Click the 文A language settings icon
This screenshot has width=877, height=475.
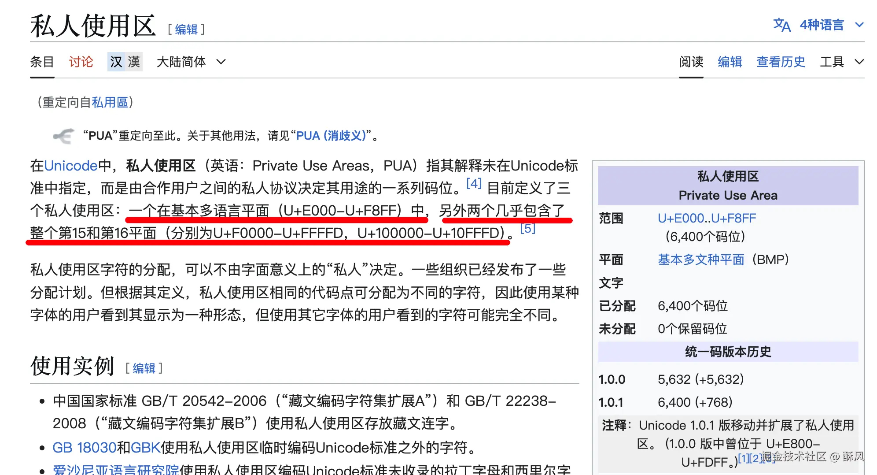[x=781, y=25]
